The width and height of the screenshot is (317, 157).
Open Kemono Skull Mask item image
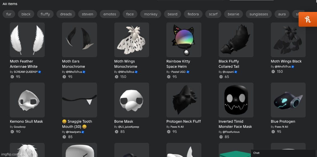click(x=27, y=100)
